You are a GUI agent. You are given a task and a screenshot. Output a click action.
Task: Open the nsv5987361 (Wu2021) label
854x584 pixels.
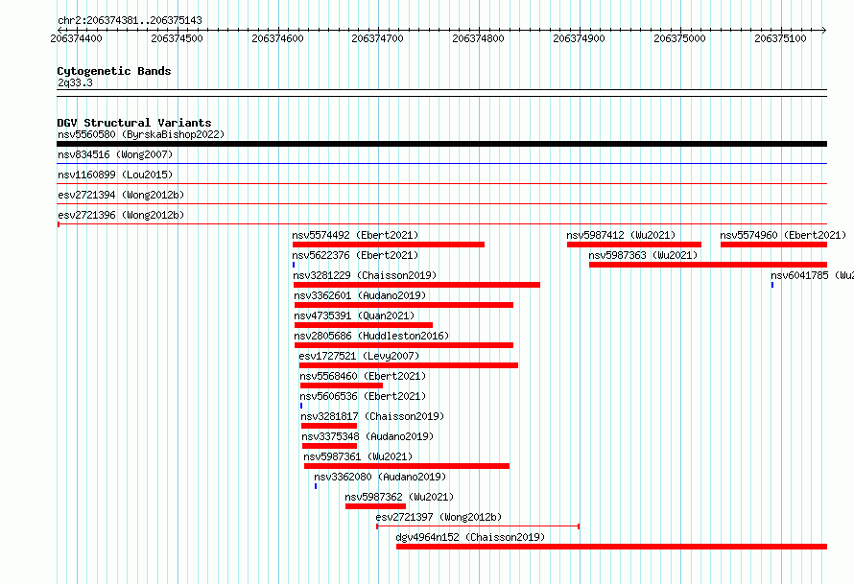[358, 456]
